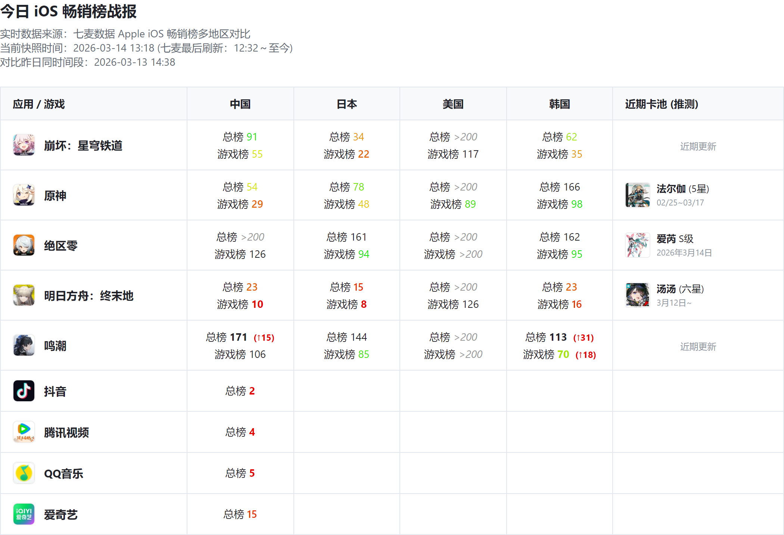The width and height of the screenshot is (784, 535).
Task: Click the 腾讯视频 app name
Action: (66, 432)
